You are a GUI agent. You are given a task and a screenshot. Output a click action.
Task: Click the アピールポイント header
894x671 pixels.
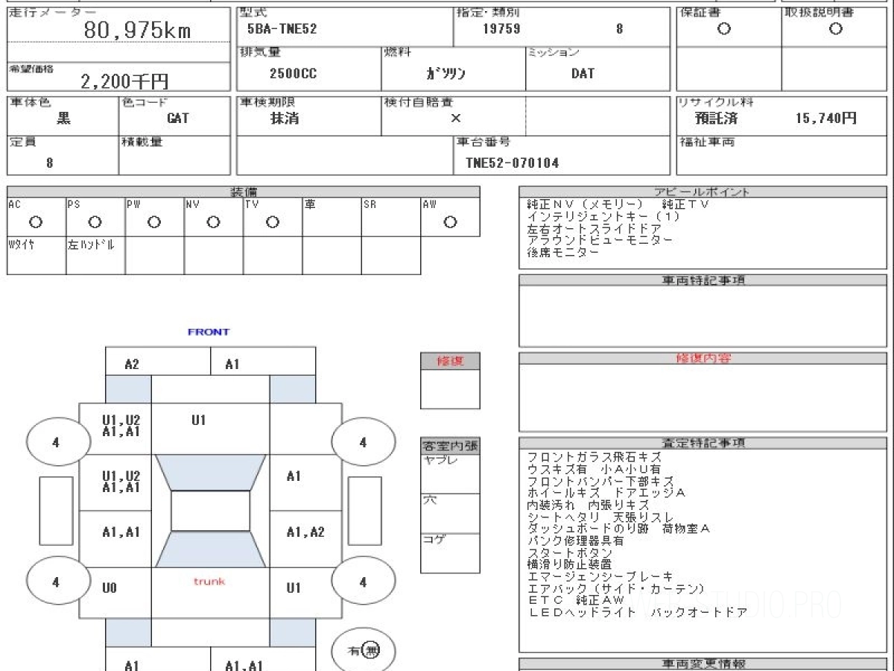[703, 192]
